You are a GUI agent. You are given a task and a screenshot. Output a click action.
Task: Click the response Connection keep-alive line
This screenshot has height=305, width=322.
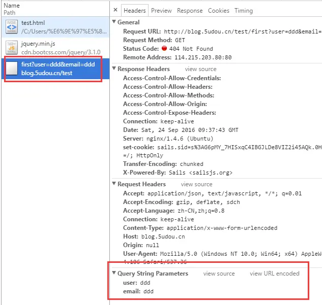click(158, 121)
